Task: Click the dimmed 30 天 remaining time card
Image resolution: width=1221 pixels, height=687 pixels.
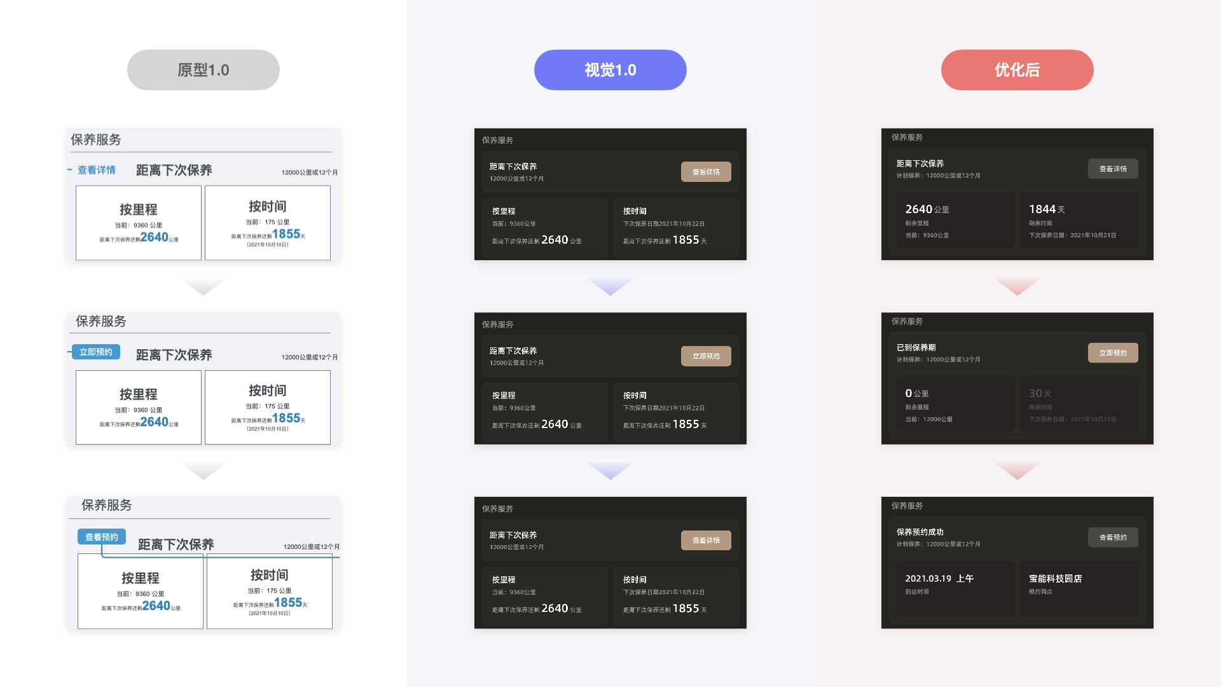Action: pos(1079,405)
